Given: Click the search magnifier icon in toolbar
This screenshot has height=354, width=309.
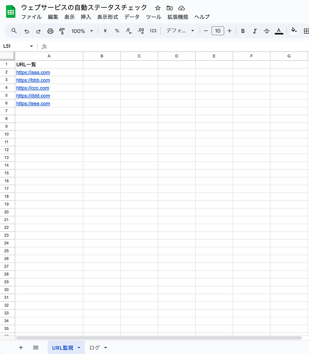Looking at the screenshot, I should pos(14,31).
